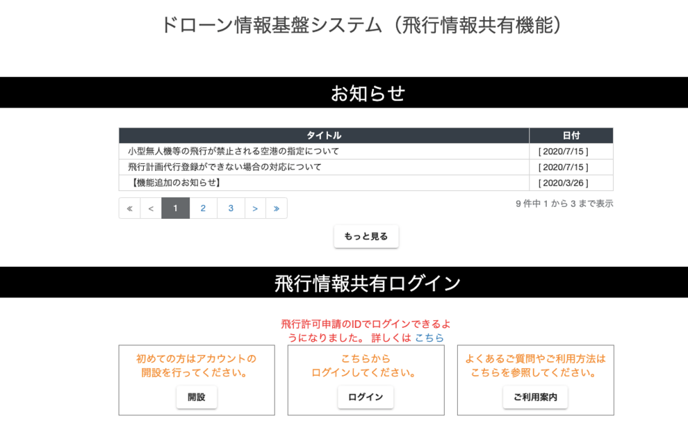Click red 飛行許可申請のIDでログイン notice text
The width and height of the screenshot is (688, 430).
tap(366, 331)
